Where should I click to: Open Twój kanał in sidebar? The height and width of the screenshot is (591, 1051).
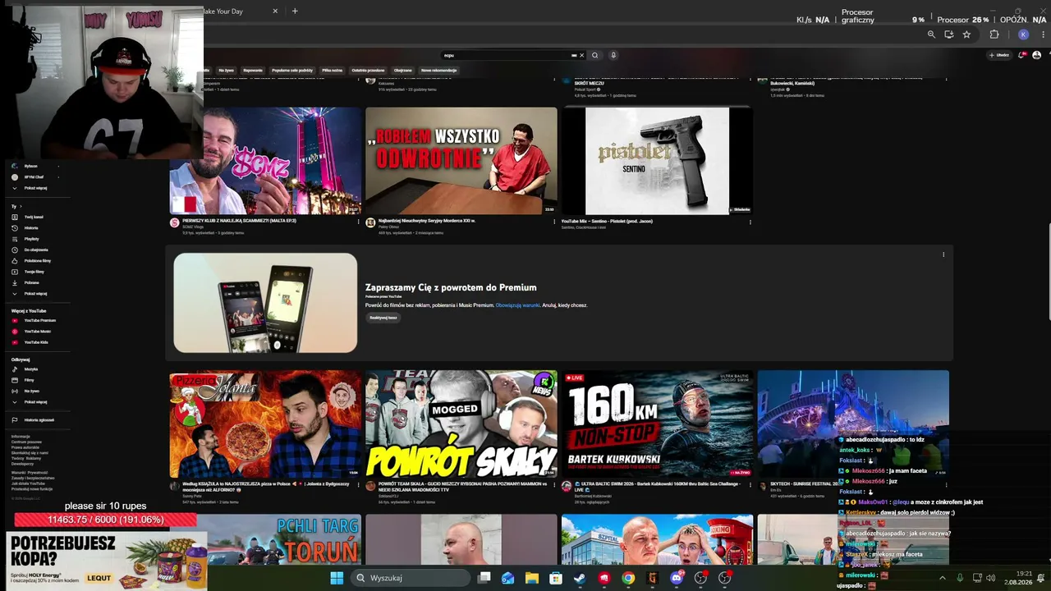[33, 217]
